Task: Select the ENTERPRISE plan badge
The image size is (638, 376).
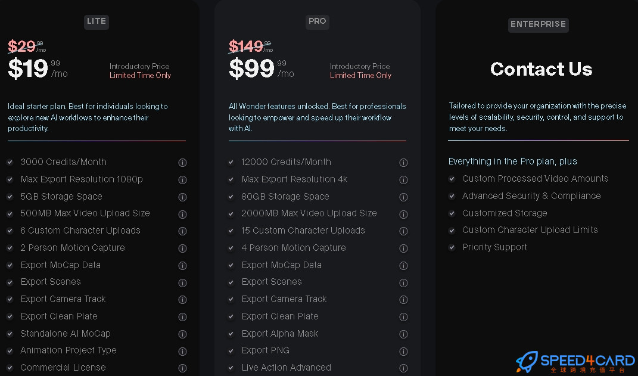Action: (539, 24)
